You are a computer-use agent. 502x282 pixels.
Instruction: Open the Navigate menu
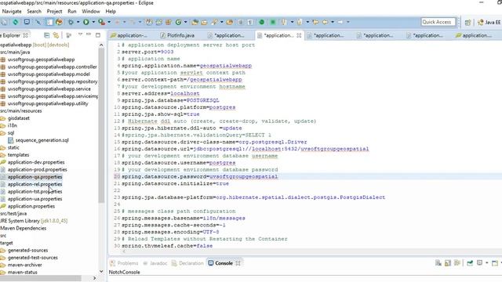(x=12, y=12)
